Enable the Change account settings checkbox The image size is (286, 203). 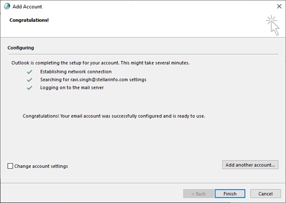[x=10, y=166]
